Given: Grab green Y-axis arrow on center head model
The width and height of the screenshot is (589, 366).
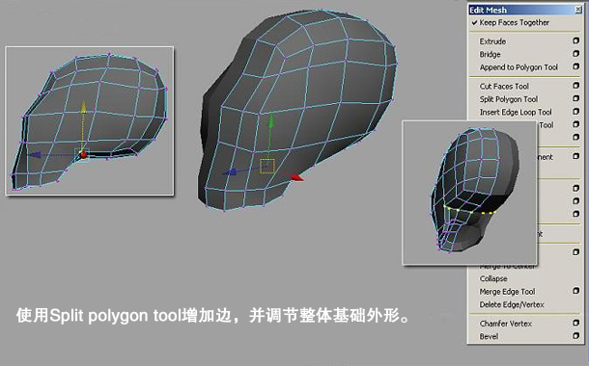Looking at the screenshot, I should [270, 121].
